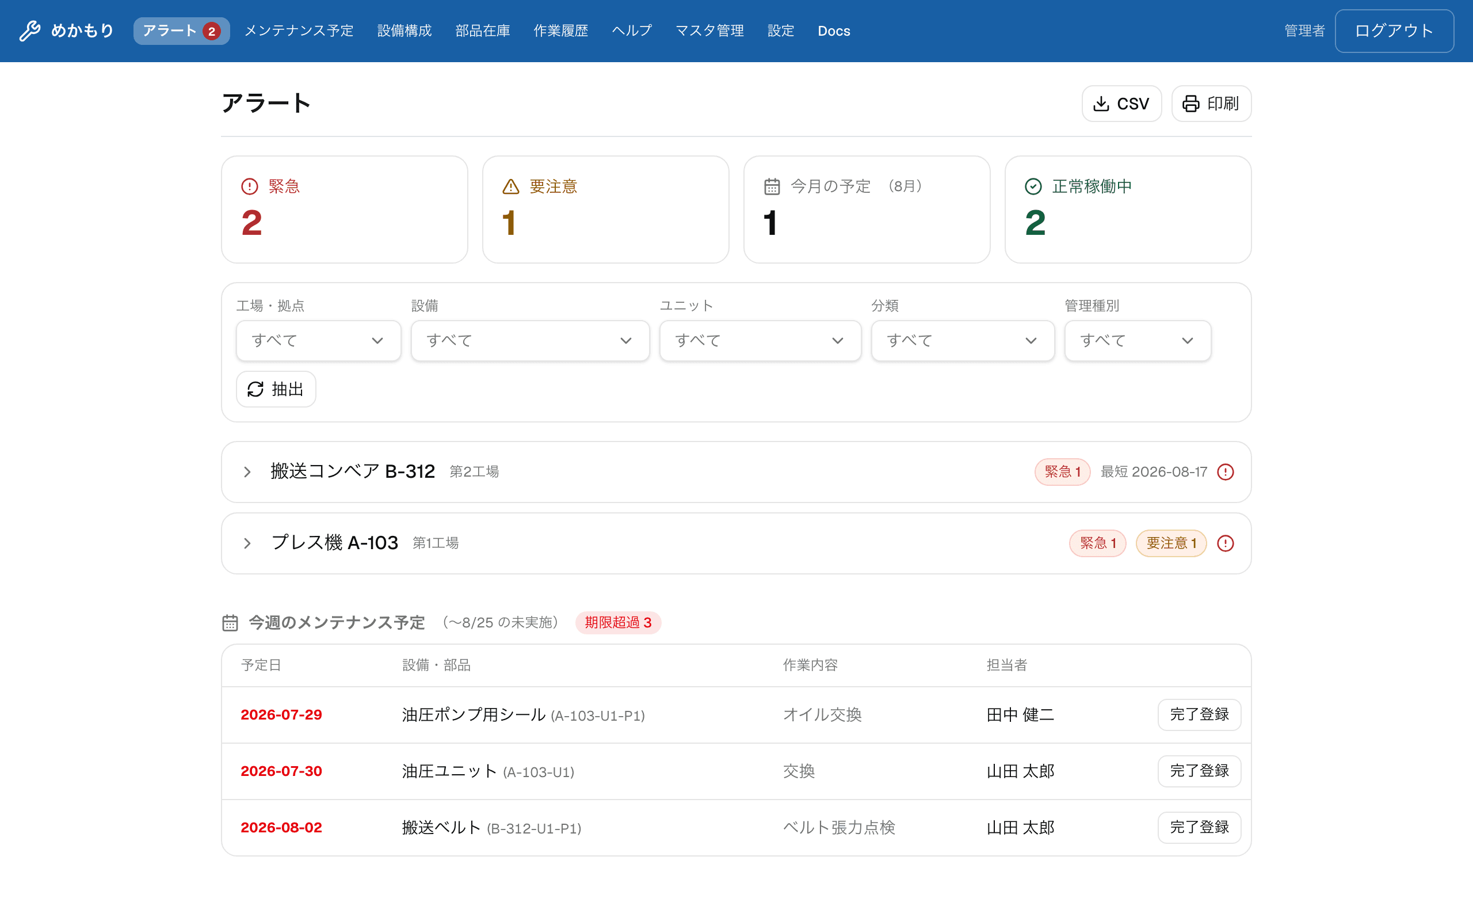This screenshot has width=1473, height=921.
Task: Go to 作業履歴 in navbar
Action: tap(560, 31)
